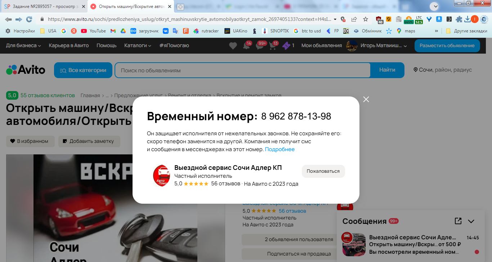Image resolution: width=492 pixels, height=262 pixels.
Task: Click Разместить объявление button
Action: 447,46
